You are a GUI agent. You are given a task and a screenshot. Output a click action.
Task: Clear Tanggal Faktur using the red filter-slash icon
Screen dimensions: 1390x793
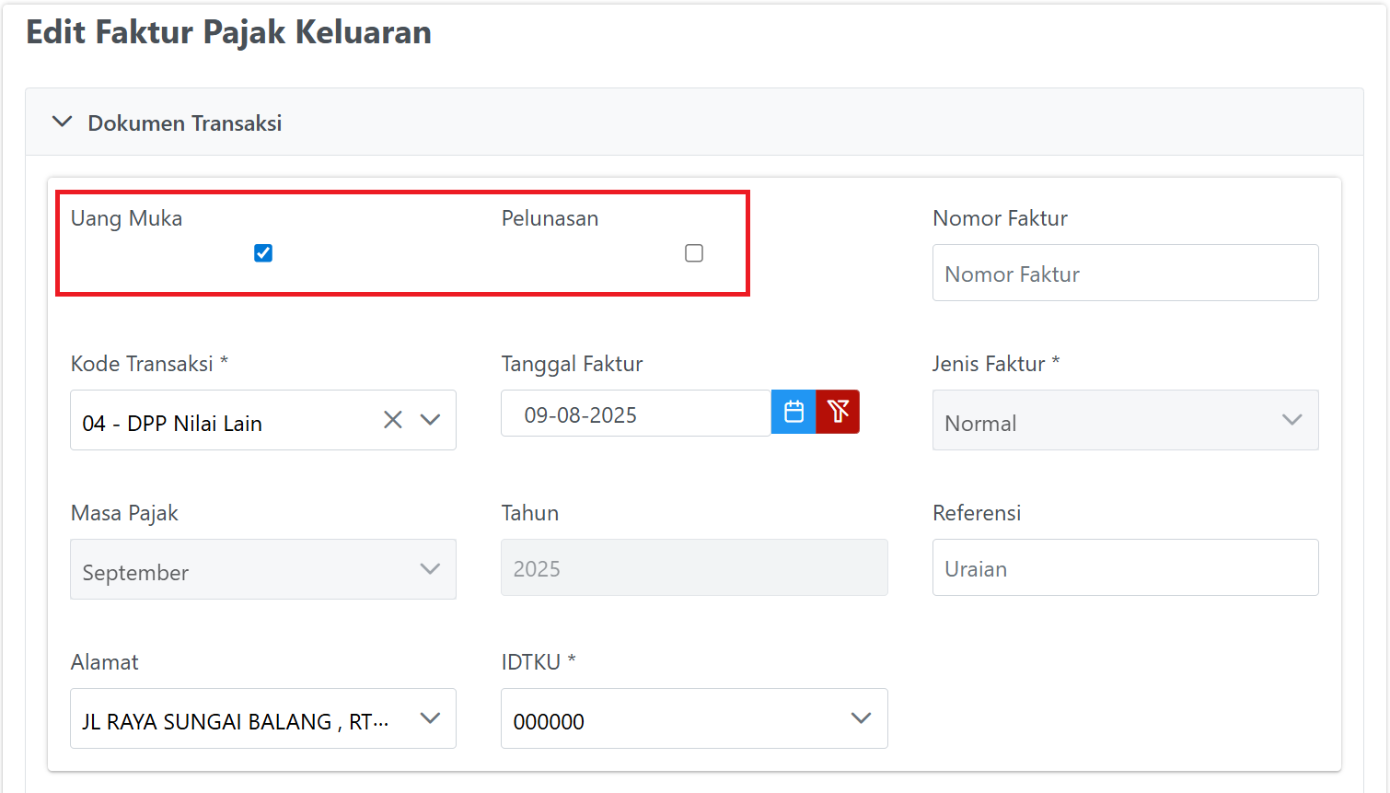pos(838,412)
